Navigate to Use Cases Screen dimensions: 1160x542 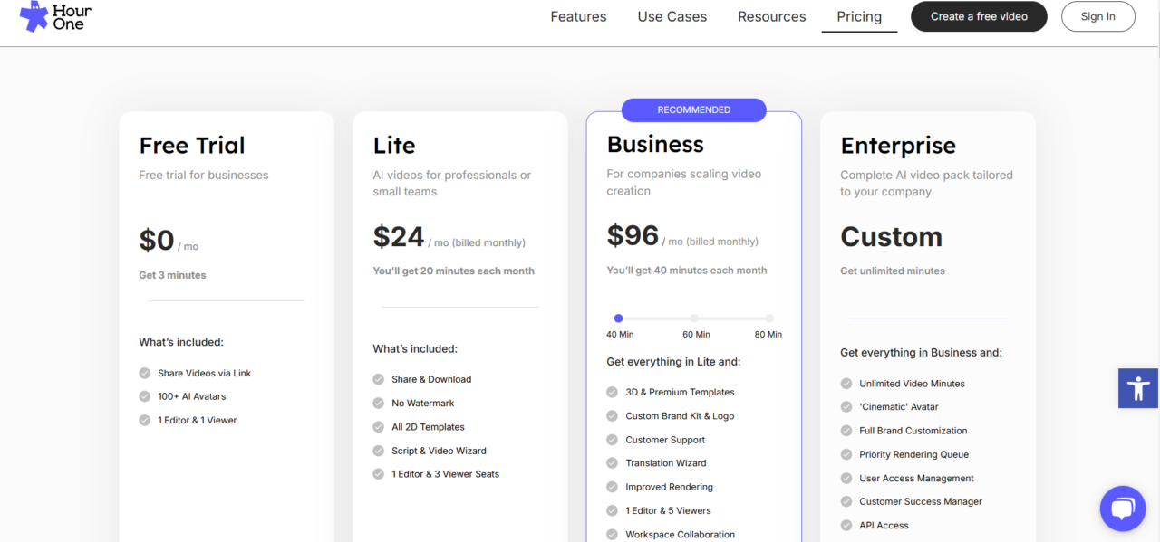672,16
